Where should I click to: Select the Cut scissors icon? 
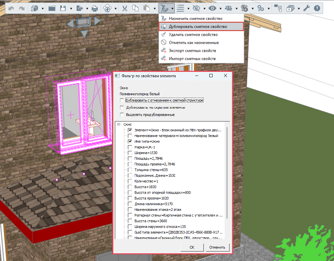click(125, 8)
